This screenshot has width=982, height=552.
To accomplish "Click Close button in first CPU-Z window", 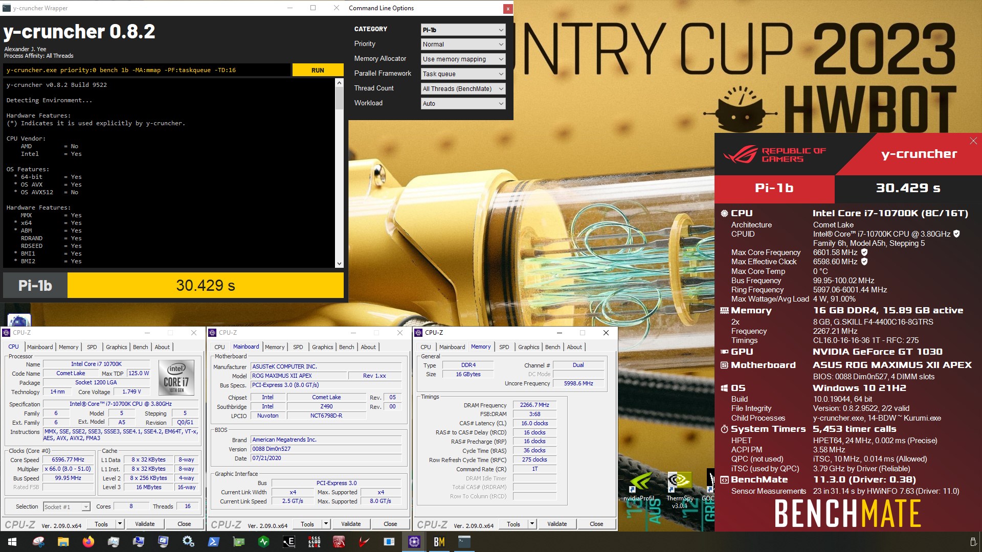I will 184,524.
